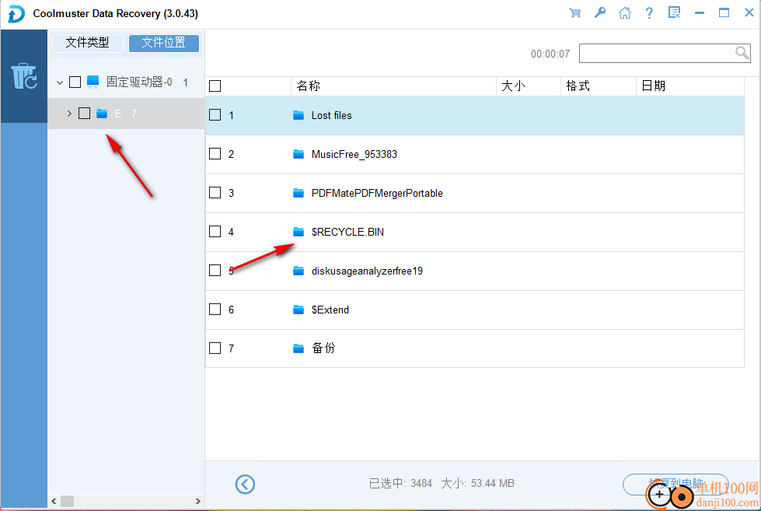761x511 pixels.
Task: Select the MusicFree_953383 name text
Action: point(354,154)
